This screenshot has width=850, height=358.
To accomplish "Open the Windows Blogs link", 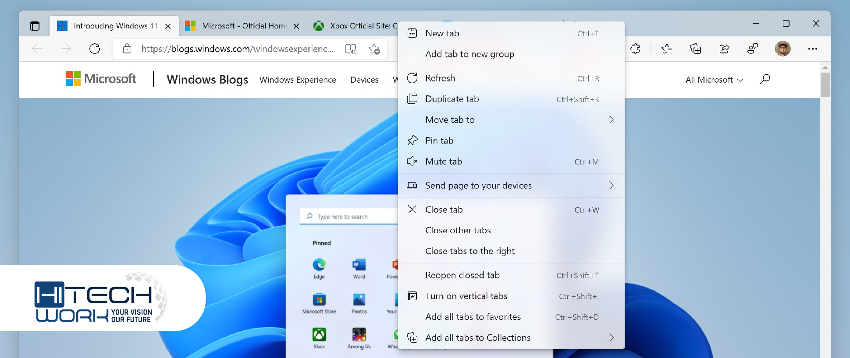I will 207,80.
